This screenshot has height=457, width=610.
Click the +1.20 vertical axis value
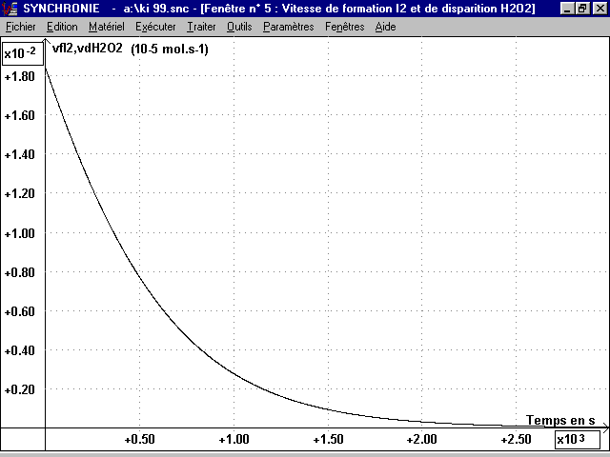pyautogui.click(x=19, y=193)
